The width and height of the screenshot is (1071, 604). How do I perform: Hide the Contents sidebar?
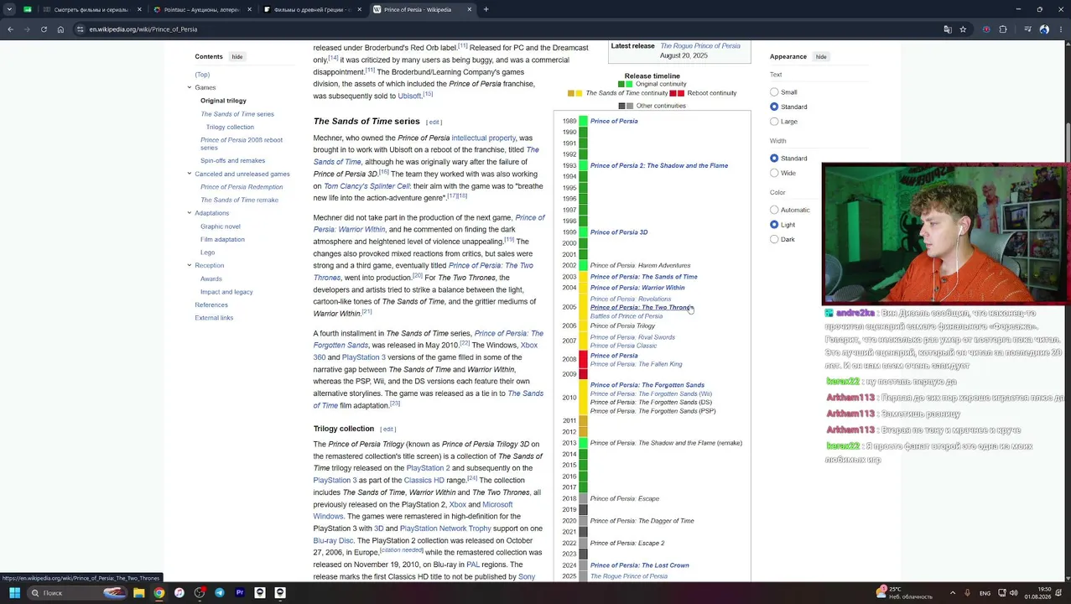pyautogui.click(x=237, y=57)
